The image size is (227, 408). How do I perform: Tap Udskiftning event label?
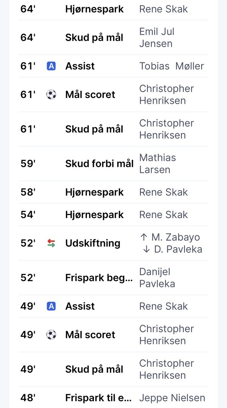tap(93, 243)
